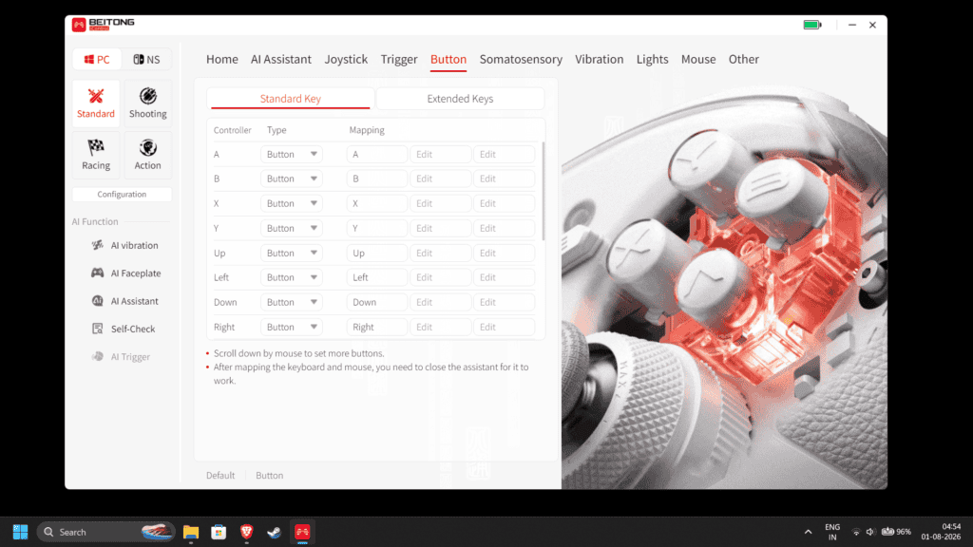
Task: Click Beitong app taskbar icon
Action: [302, 532]
